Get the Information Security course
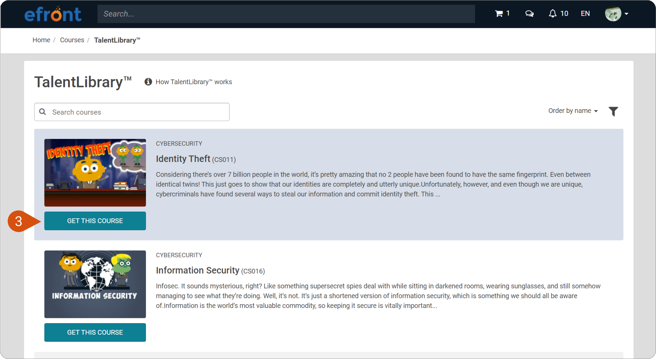The image size is (656, 359). [x=95, y=332]
